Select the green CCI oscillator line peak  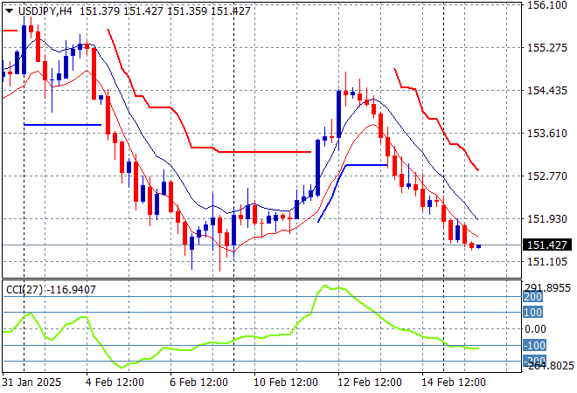point(326,286)
